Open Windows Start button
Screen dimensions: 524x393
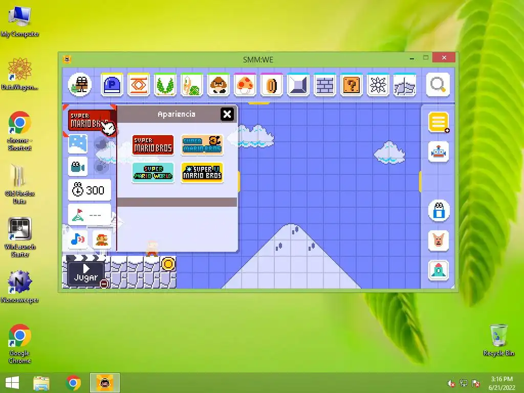point(12,383)
